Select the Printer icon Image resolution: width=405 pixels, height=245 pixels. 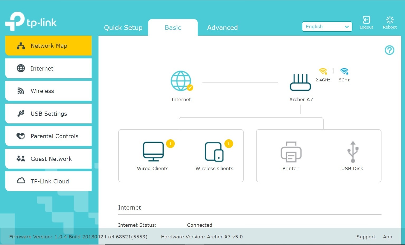coord(291,152)
